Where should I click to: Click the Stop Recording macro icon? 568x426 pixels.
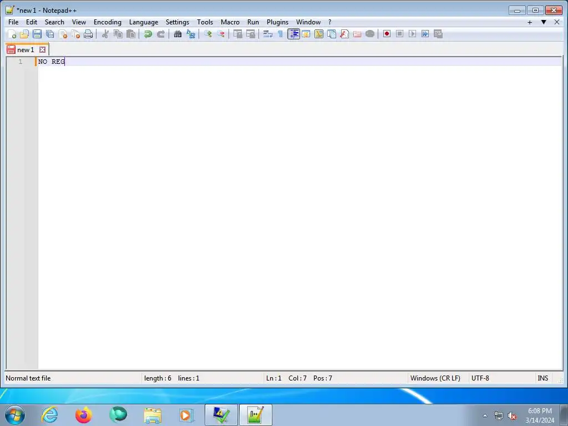[x=399, y=34]
